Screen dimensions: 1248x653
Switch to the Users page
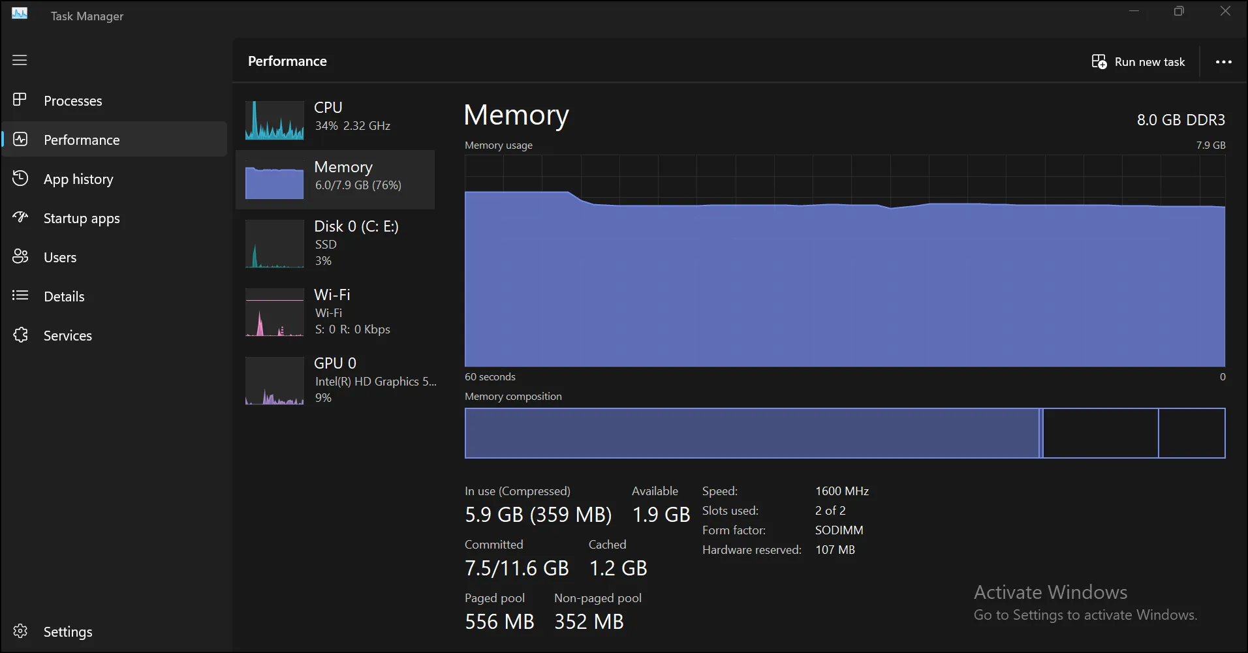pos(114,257)
